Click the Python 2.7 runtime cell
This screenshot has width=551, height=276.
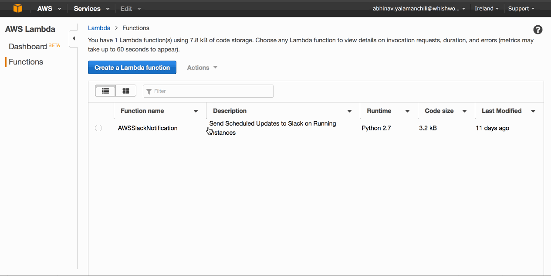[376, 128]
